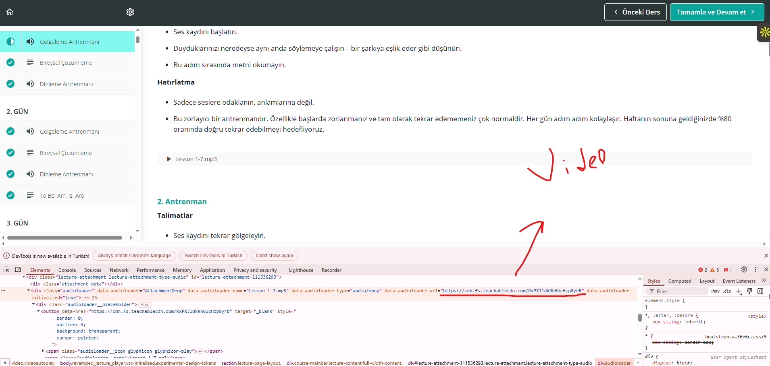This screenshot has width=770, height=366.
Task: Switch to the Network tab in DevTools
Action: pyautogui.click(x=119, y=270)
